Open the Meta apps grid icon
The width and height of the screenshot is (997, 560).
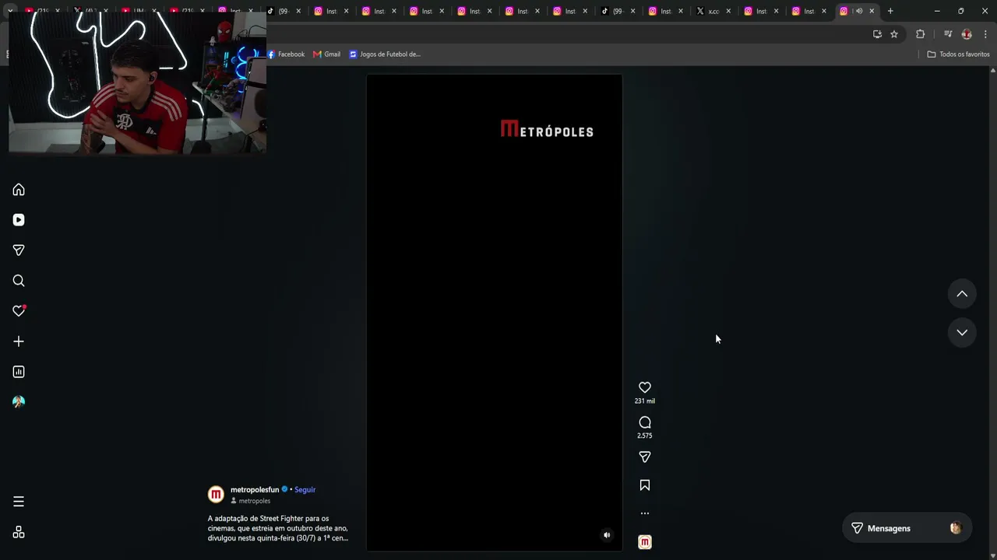coord(19,533)
